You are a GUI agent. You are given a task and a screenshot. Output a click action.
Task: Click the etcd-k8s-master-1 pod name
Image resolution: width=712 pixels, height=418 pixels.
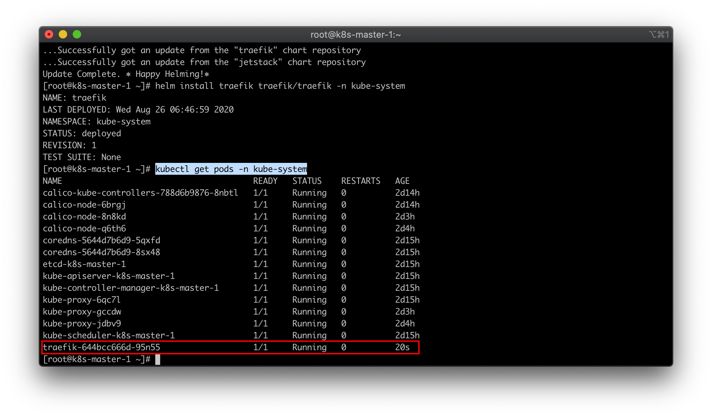84,264
